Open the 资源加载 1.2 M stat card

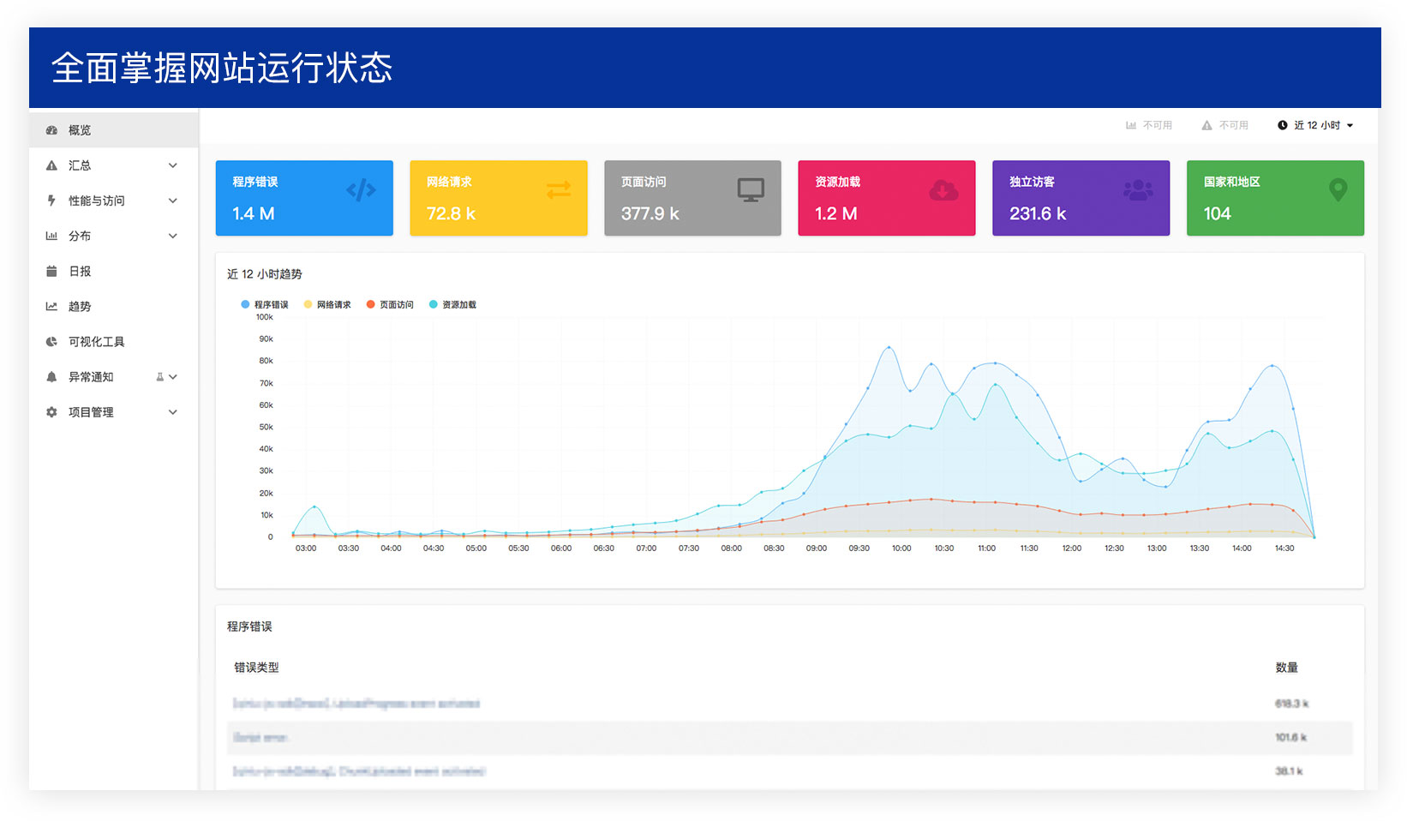click(887, 198)
